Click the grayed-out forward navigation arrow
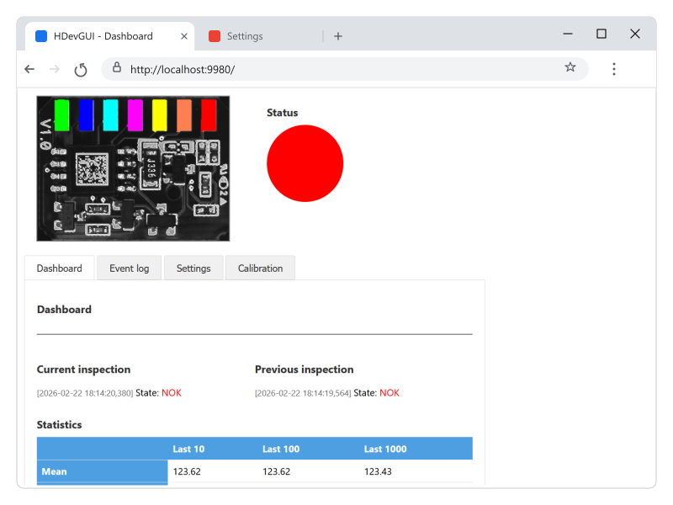The height and width of the screenshot is (505, 673). [x=54, y=69]
